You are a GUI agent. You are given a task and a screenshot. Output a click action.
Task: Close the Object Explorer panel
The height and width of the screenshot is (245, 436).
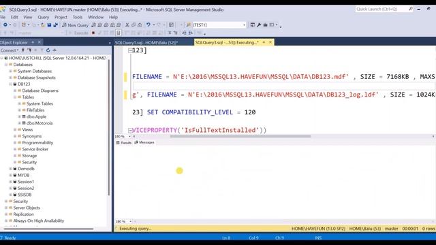pyautogui.click(x=40, y=42)
